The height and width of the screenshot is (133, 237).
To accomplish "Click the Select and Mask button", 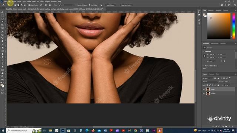I will coord(126,5).
